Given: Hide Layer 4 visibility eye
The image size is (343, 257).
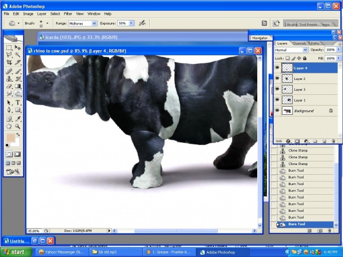Looking at the screenshot, I should (x=277, y=68).
